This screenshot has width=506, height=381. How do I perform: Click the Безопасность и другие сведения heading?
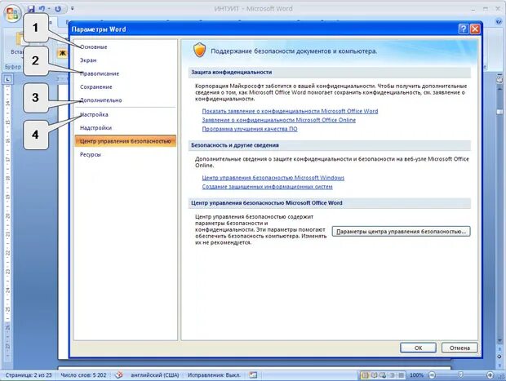[x=235, y=145]
